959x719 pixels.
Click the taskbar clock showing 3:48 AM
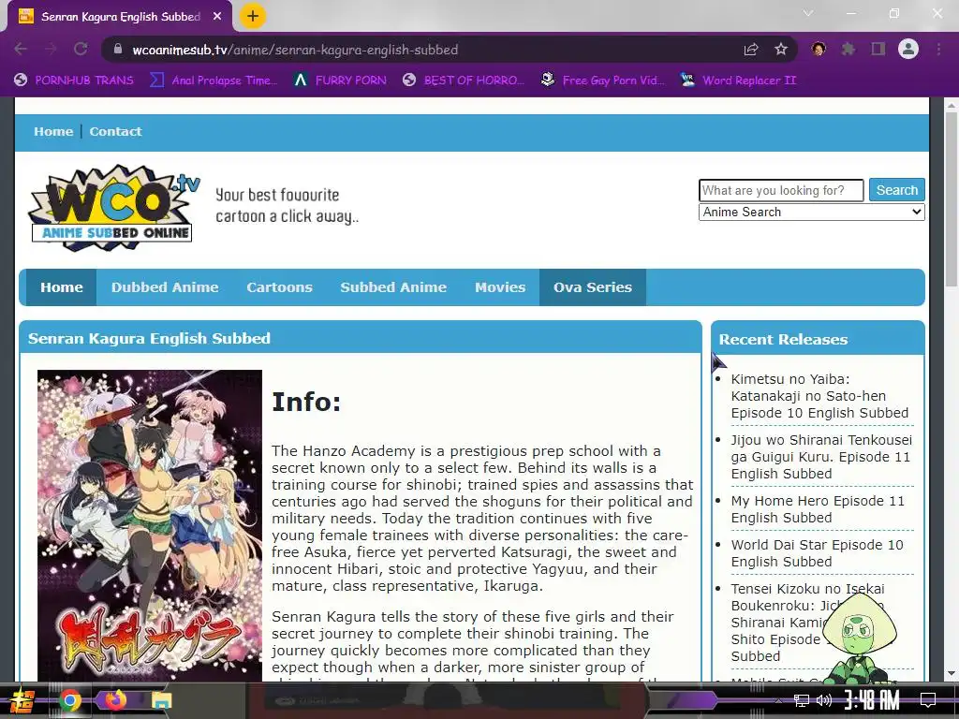[872, 699]
